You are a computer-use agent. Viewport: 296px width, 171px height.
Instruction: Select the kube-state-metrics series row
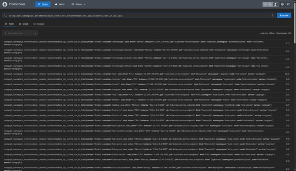(147, 161)
